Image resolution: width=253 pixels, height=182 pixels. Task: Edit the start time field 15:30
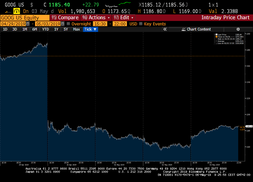point(100,24)
